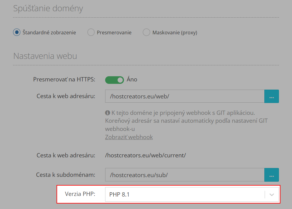292x209 pixels.
Task: Click the Verzia PHP label
Action: click(x=80, y=194)
